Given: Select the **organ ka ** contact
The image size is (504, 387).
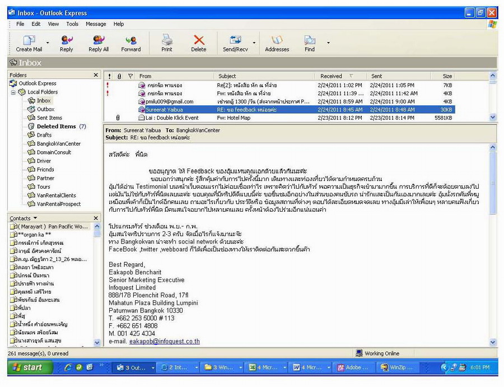Looking at the screenshot, I should pyautogui.click(x=31, y=235).
